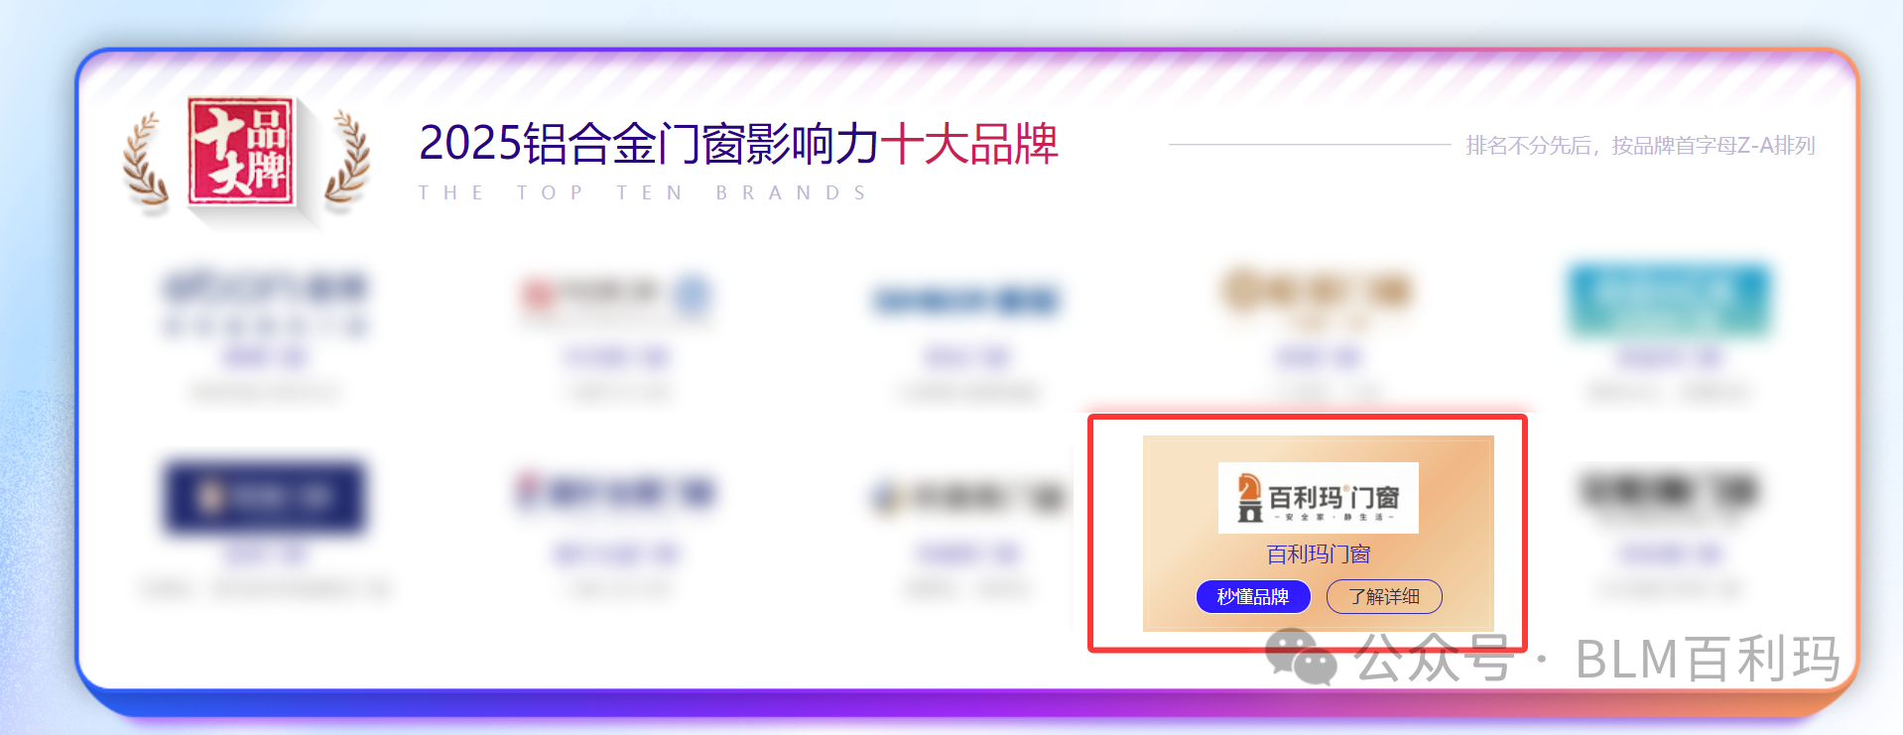Click the red 十大品牌 stamp badge

click(242, 151)
